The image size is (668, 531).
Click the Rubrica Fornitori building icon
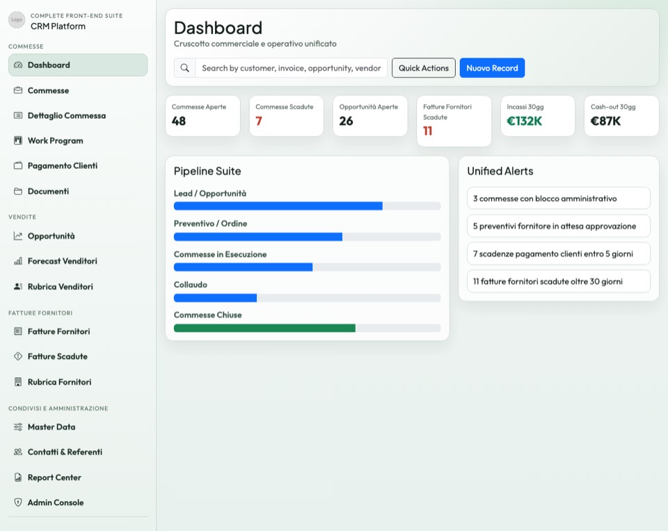(18, 382)
